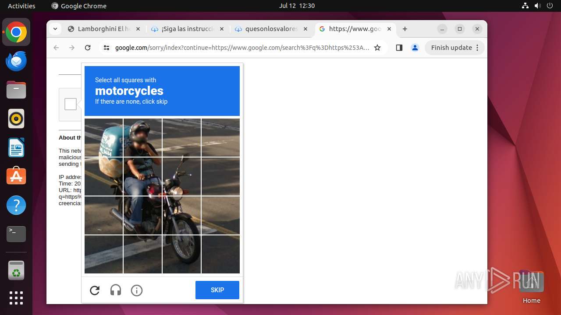This screenshot has width=561, height=315.
Task: Go back to previous page
Action: [56, 48]
